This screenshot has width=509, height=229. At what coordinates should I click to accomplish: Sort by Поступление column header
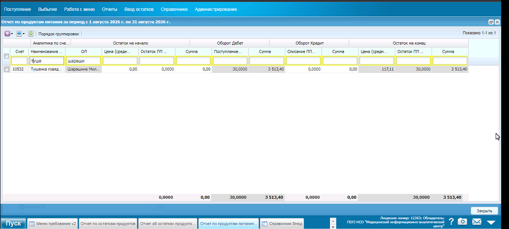click(x=230, y=51)
